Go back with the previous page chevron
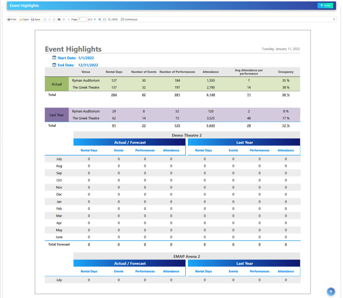The image size is (343, 298). point(68,19)
